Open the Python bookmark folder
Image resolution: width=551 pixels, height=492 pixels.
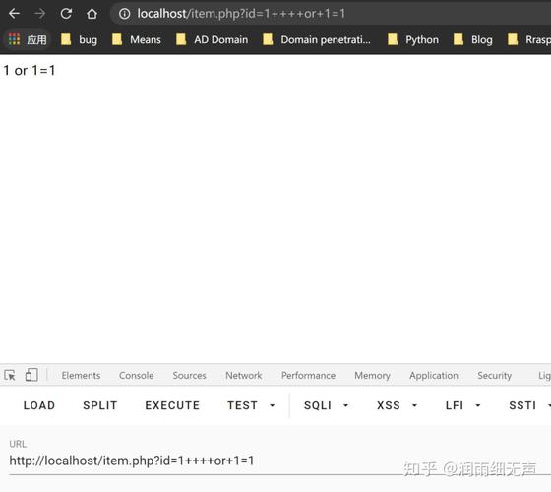pos(413,39)
